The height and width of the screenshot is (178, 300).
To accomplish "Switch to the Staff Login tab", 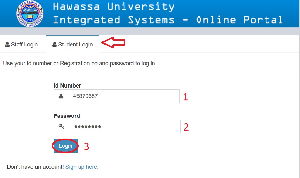I will click(x=22, y=45).
